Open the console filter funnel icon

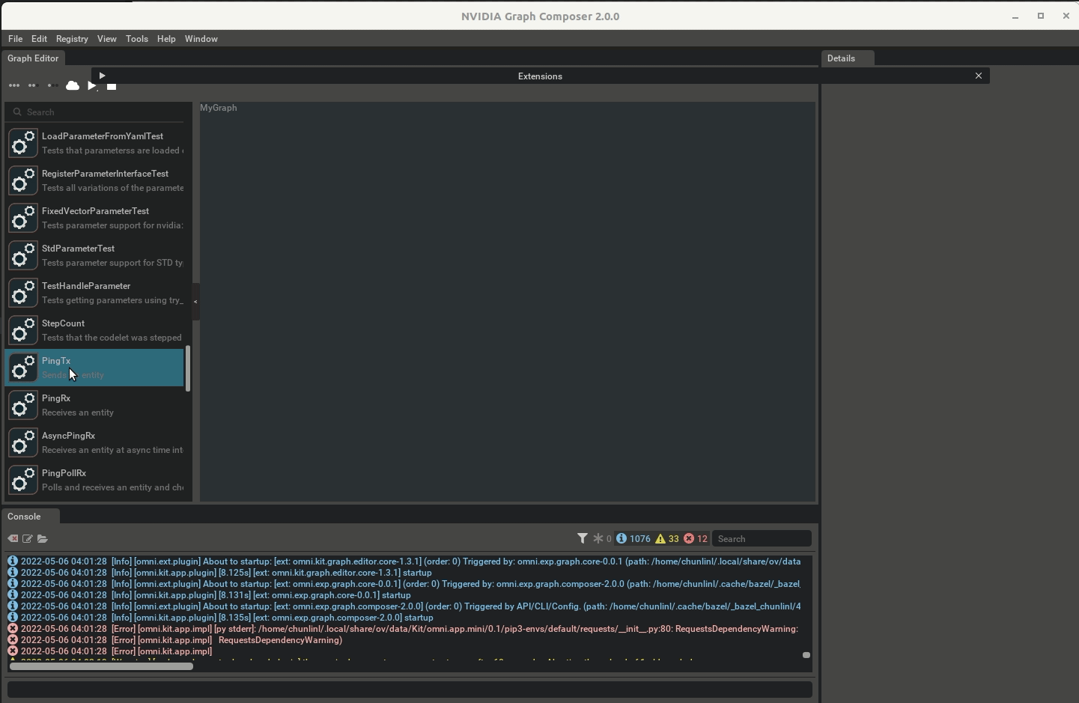click(583, 538)
